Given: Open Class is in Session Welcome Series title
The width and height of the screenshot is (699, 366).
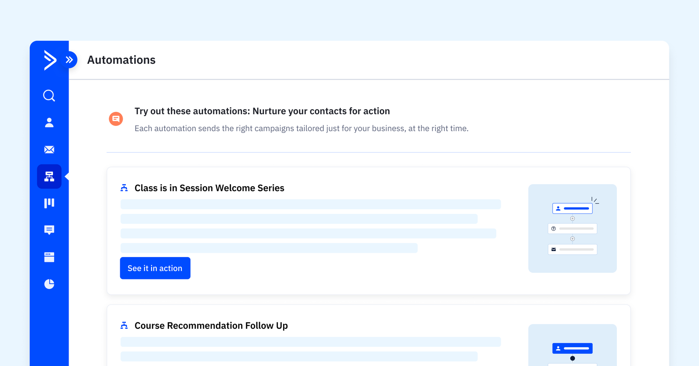Looking at the screenshot, I should pyautogui.click(x=209, y=188).
